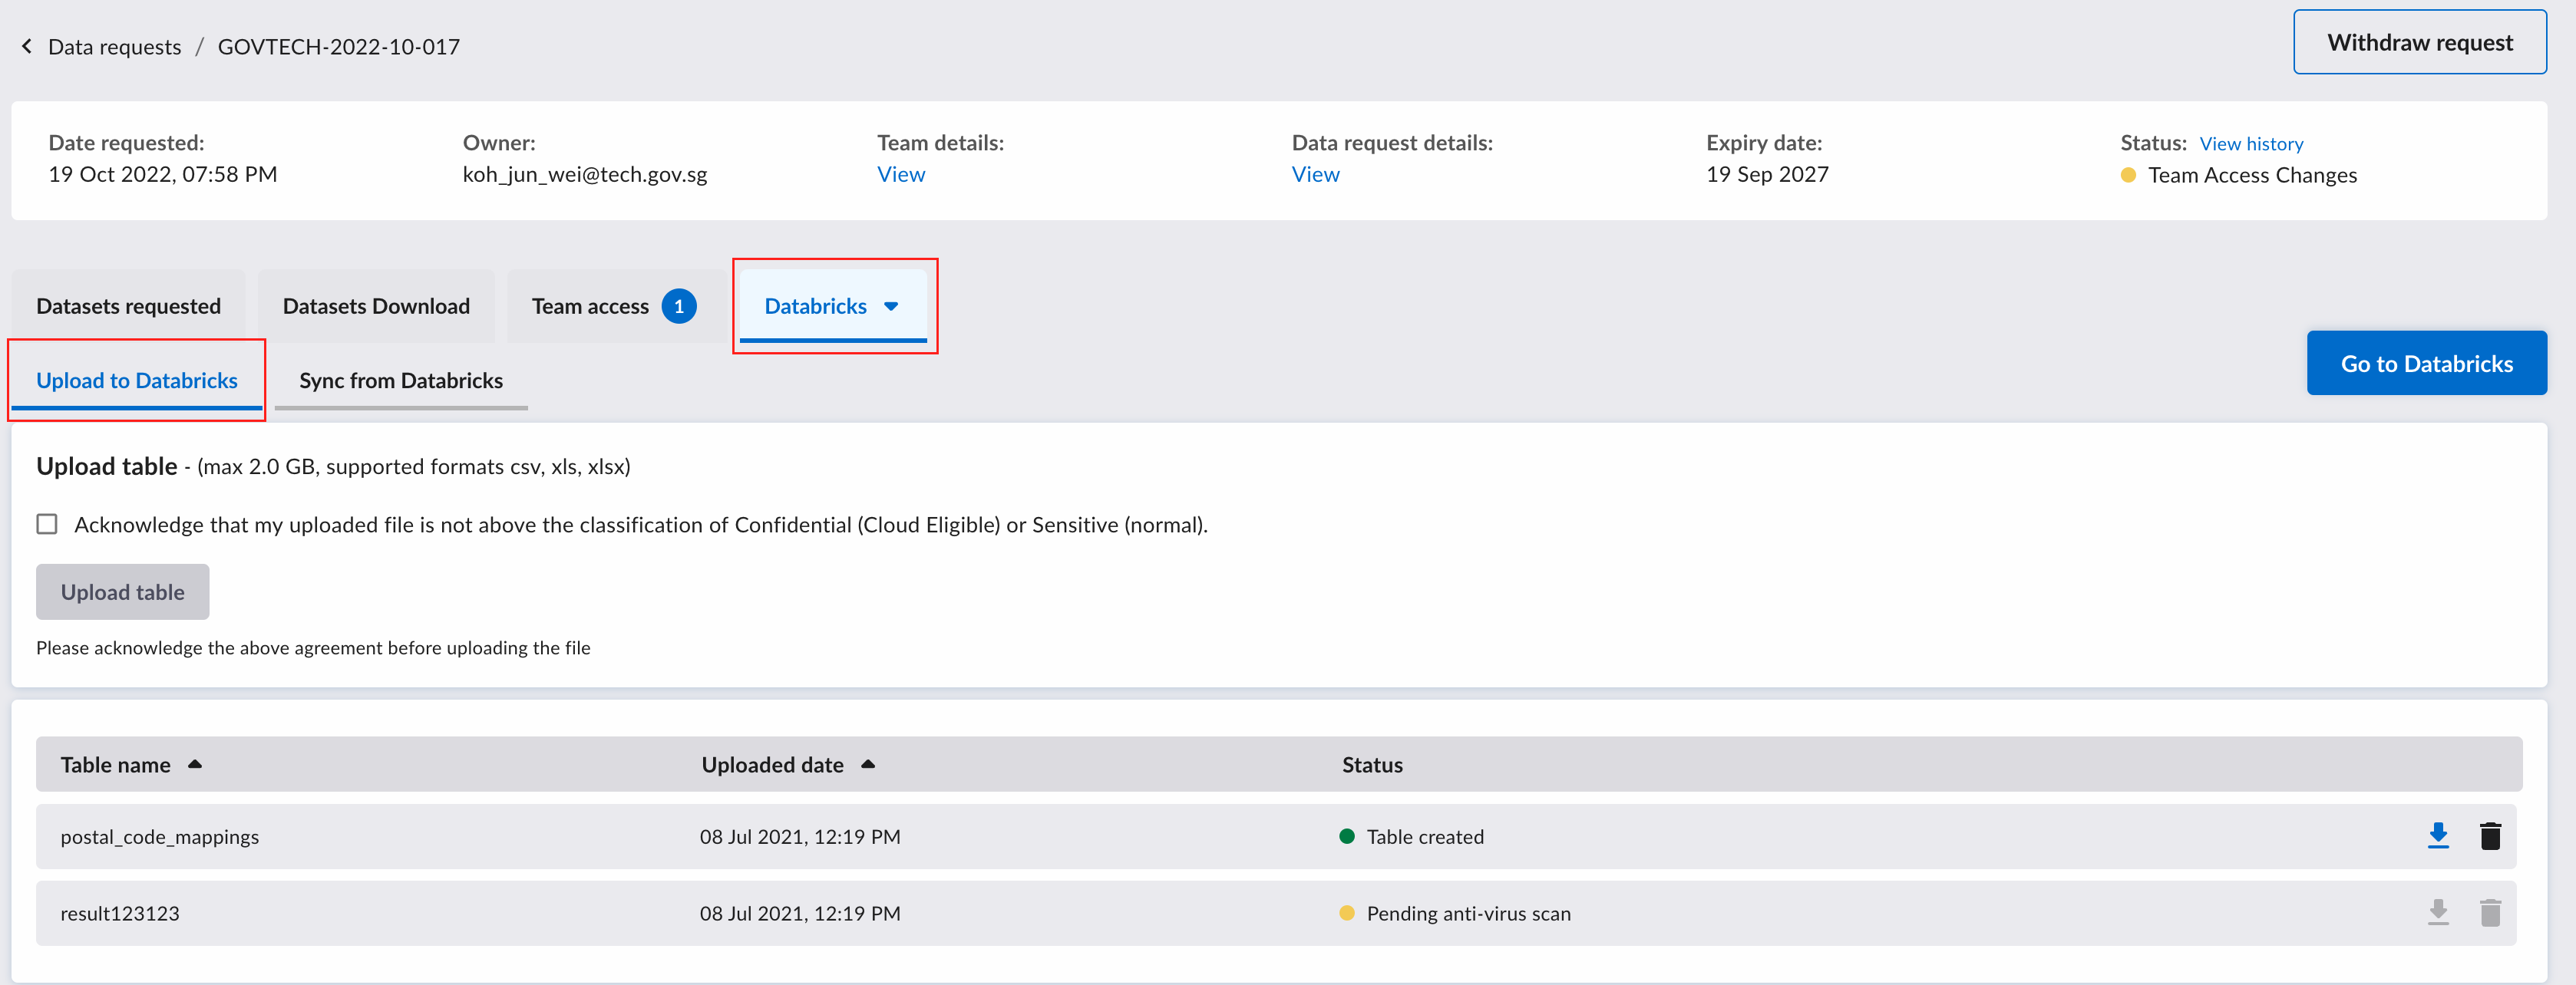Go back to Data requests breadcrumb
The width and height of the screenshot is (2576, 985).
[115, 47]
